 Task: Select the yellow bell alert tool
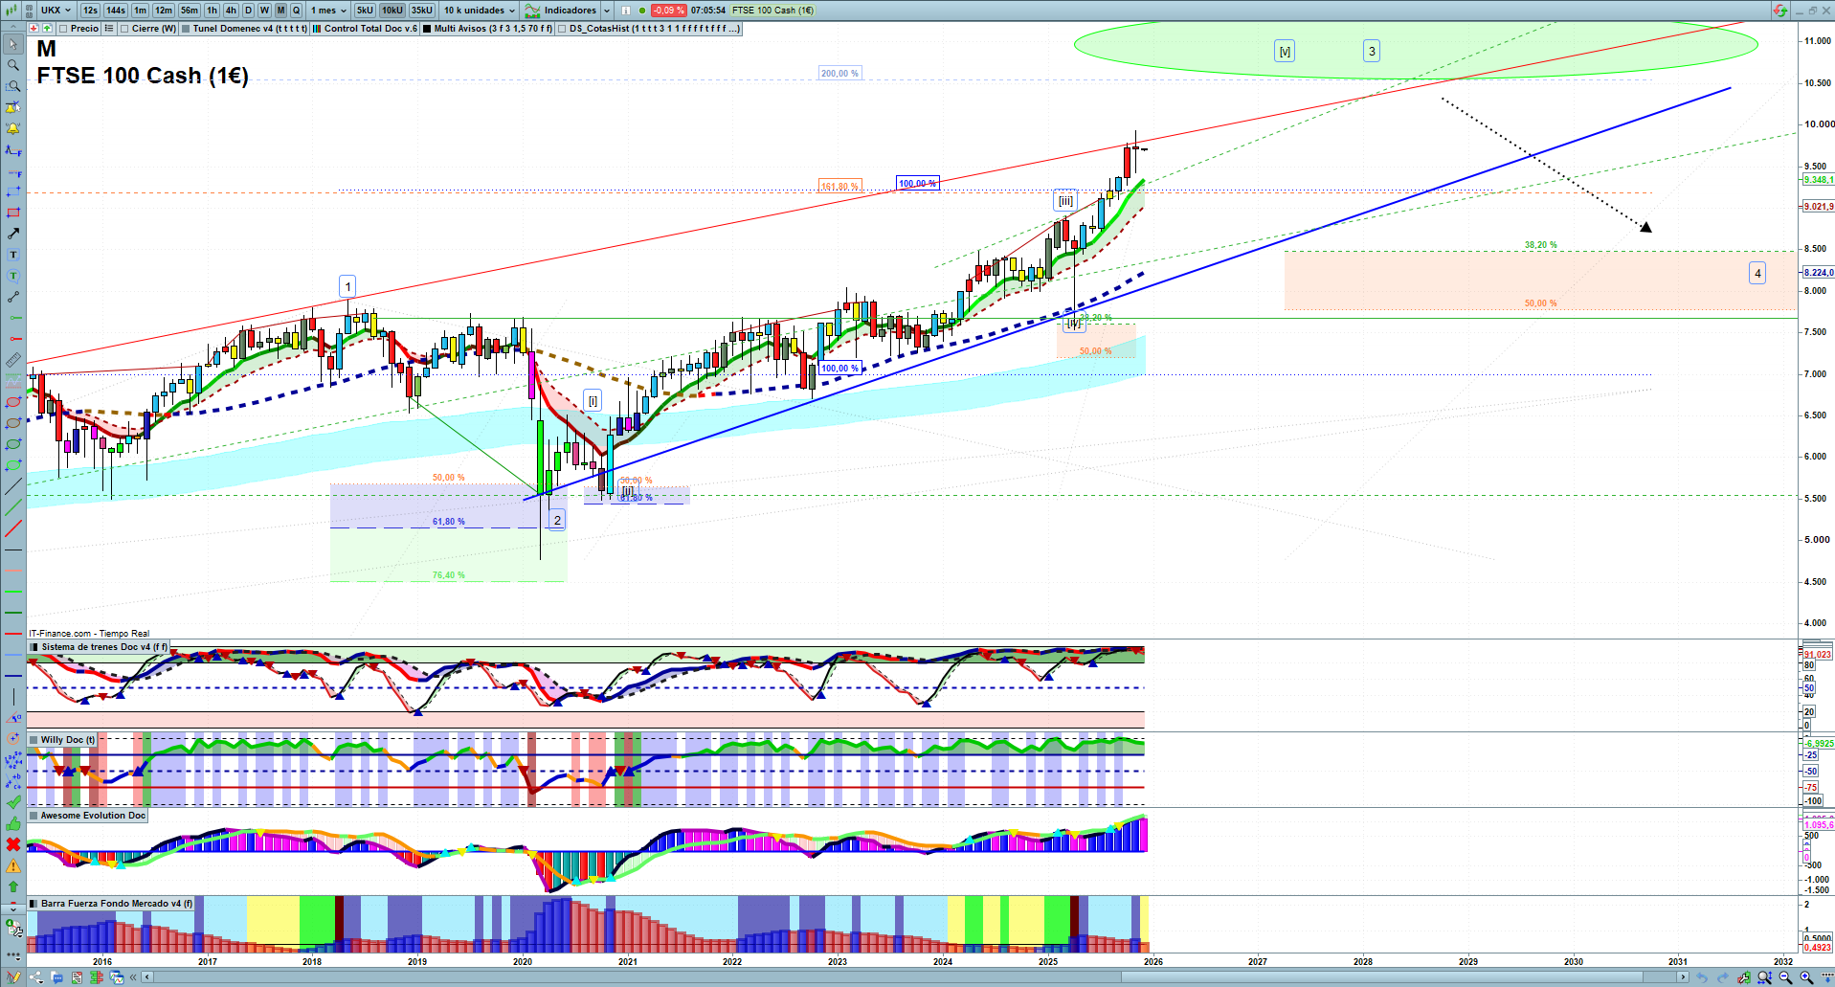coord(13,128)
